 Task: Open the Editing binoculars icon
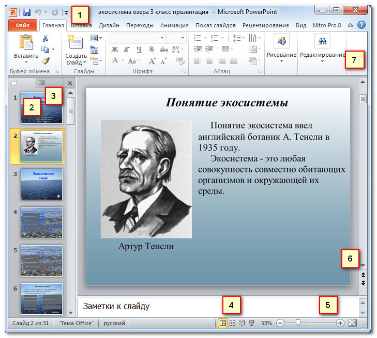click(322, 41)
